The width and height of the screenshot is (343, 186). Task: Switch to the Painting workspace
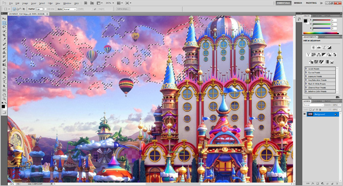311,3
